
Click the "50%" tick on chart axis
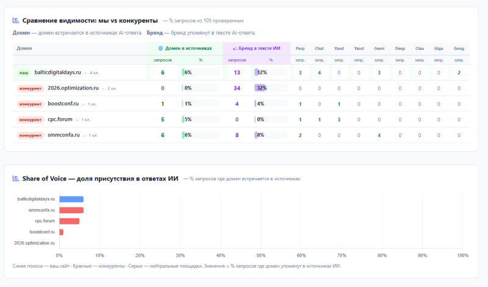click(261, 255)
